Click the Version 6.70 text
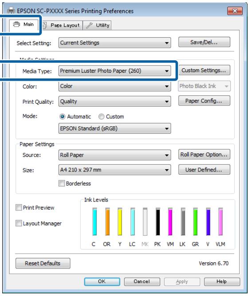248x296 pixels. [213, 263]
